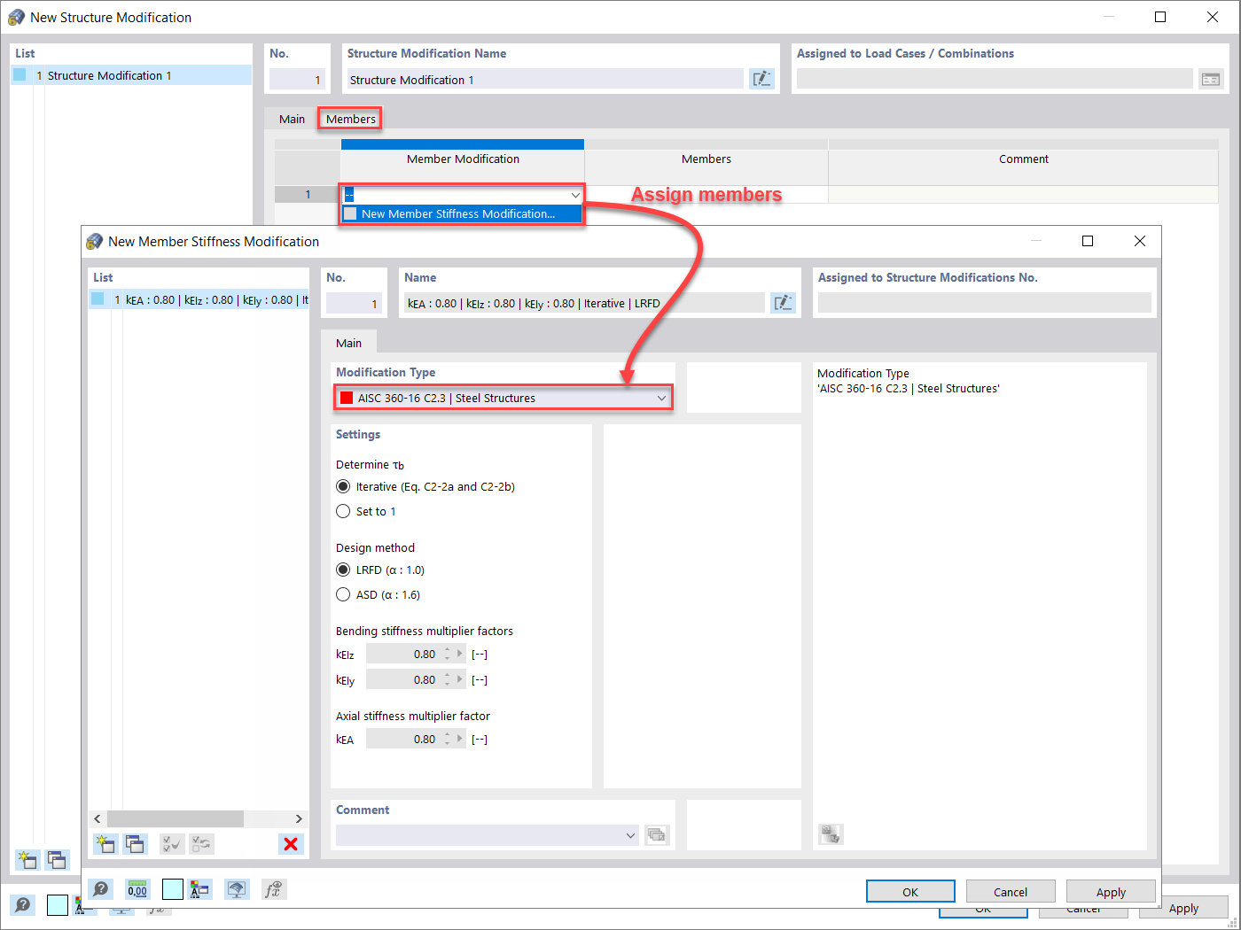The image size is (1241, 930).
Task: Choose LRFD design method
Action: point(343,570)
